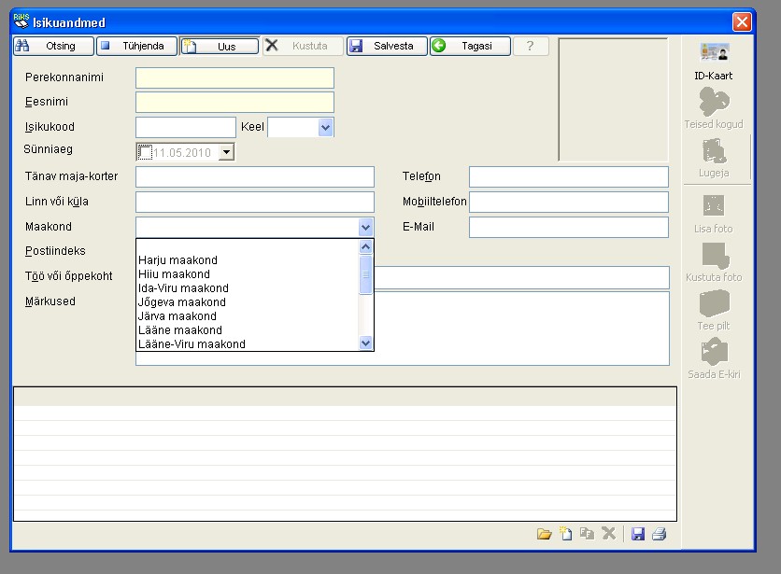Click the E-Mail input field
The width and height of the screenshot is (781, 574).
click(568, 227)
